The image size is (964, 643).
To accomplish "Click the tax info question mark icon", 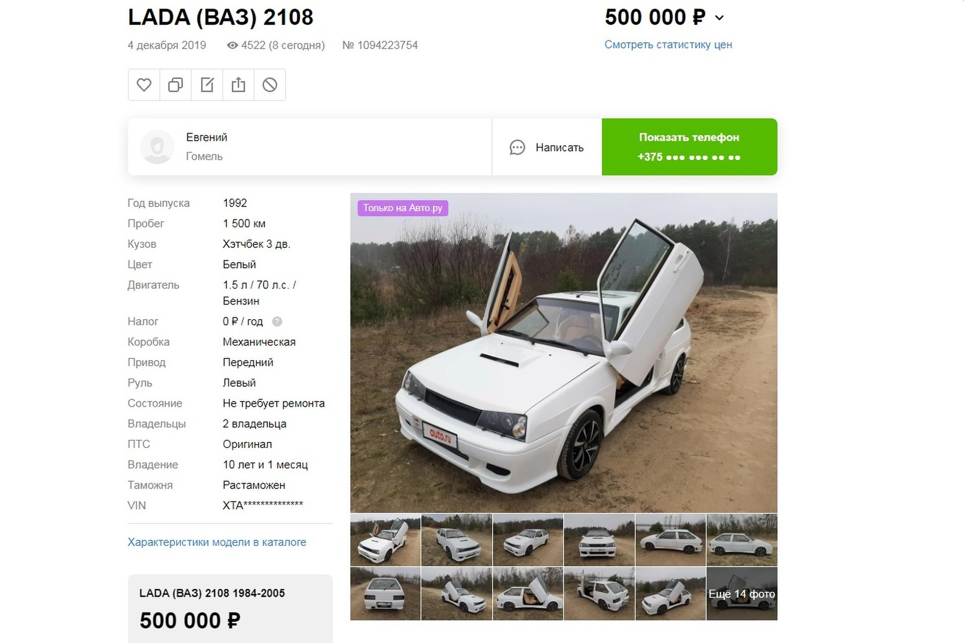I will pos(277,321).
